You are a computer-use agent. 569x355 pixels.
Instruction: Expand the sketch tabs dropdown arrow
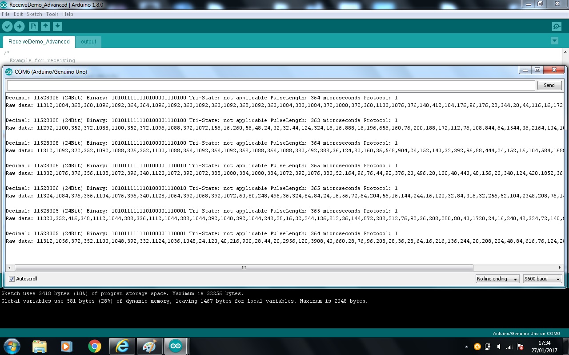coord(554,40)
